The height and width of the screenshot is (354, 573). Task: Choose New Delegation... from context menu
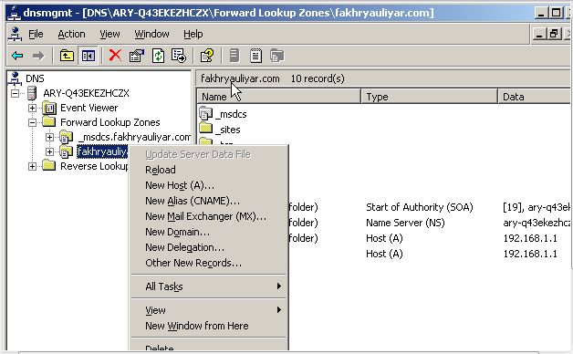(x=209, y=247)
